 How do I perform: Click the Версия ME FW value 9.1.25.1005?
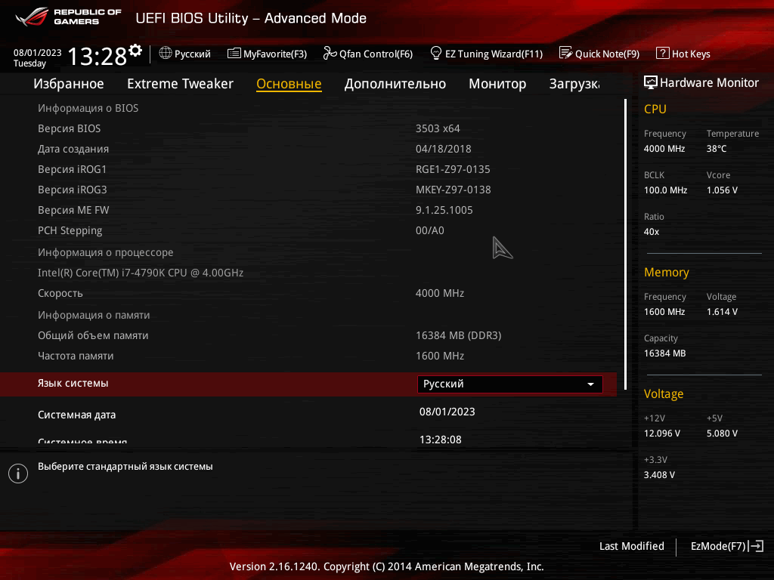(444, 210)
